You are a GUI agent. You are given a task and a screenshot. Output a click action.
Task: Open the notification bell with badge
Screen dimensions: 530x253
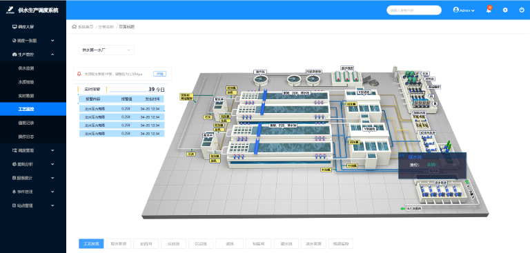tap(489, 10)
